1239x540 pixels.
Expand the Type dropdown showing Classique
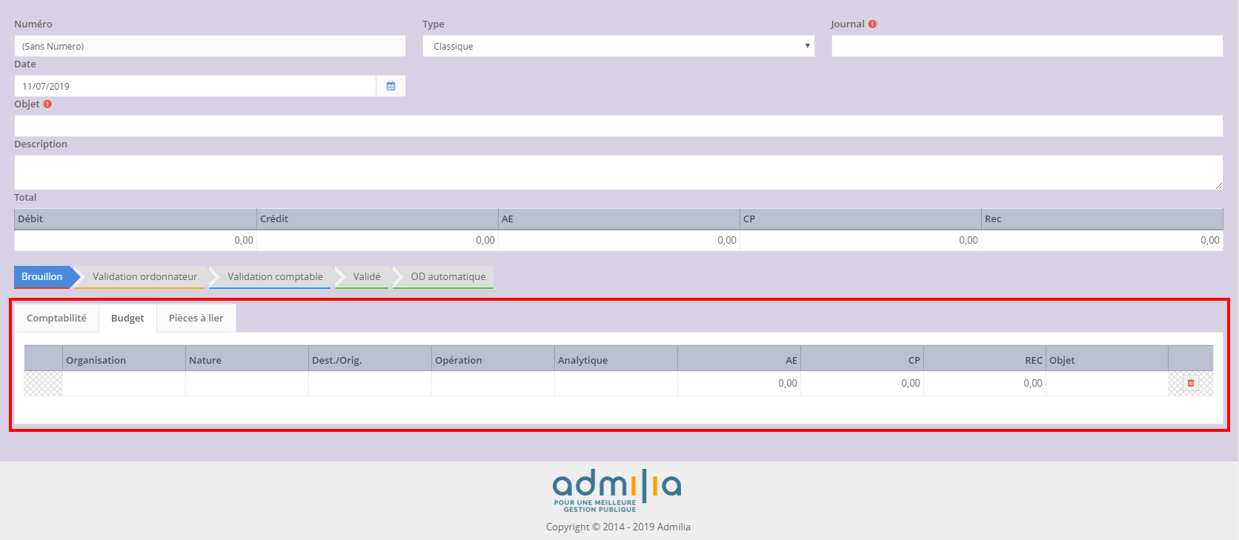(x=618, y=46)
